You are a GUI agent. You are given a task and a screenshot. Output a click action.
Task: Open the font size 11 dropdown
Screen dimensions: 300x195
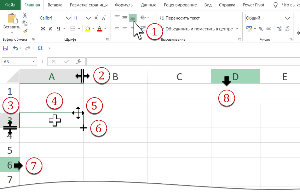(88, 18)
